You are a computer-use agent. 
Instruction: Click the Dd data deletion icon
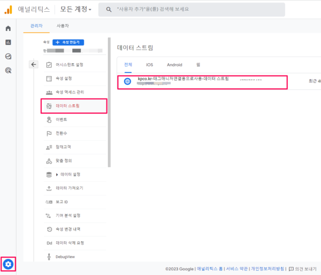(x=49, y=243)
